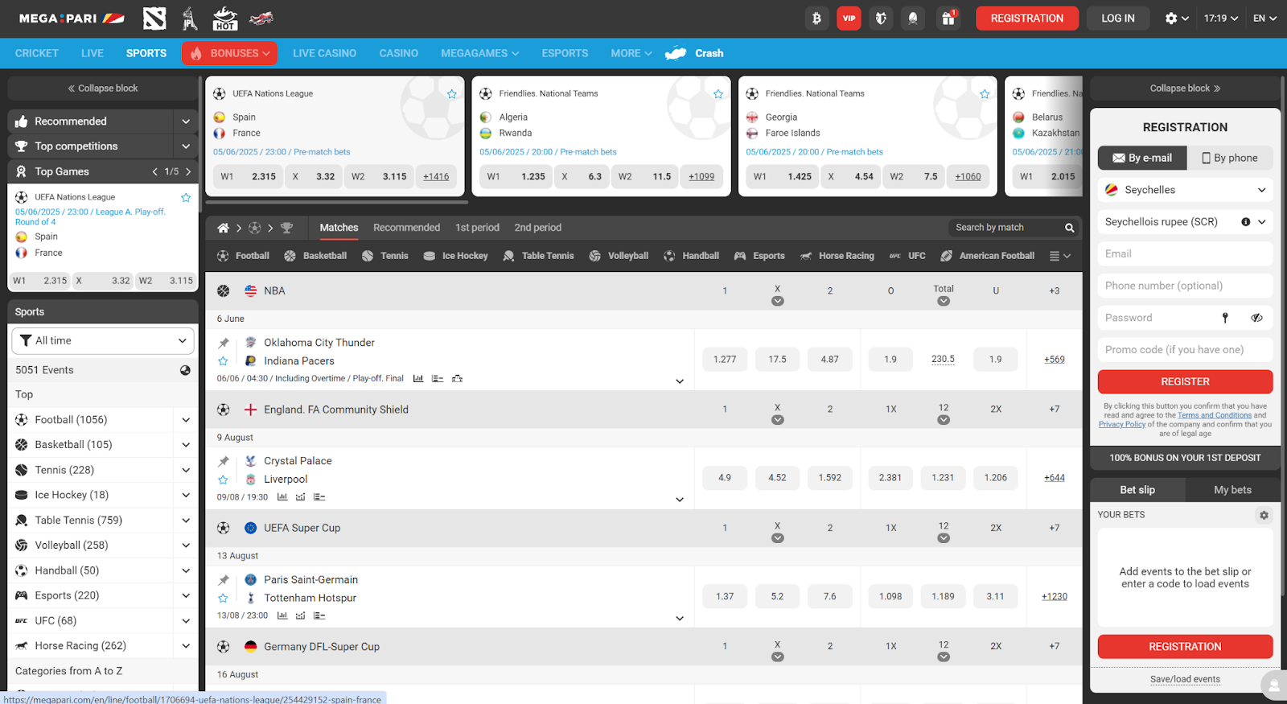Open statistics chart for Crystal Palace match

click(282, 497)
